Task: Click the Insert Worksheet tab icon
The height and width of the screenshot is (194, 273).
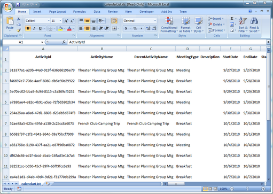Action: 48,183
